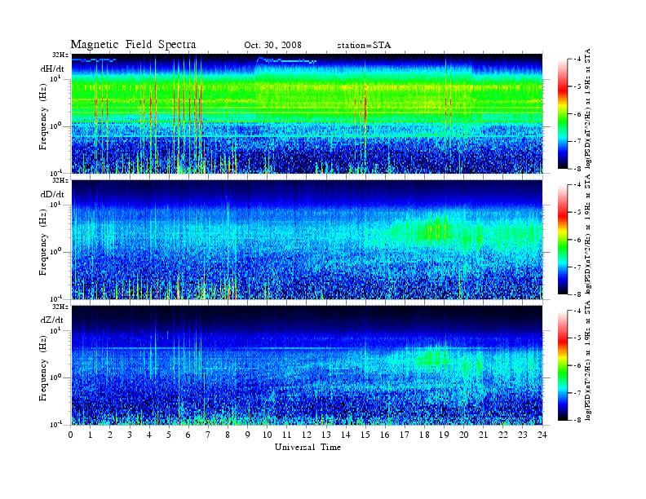Click hour tick label "3" on time axis
The image size is (646, 499).
click(130, 435)
